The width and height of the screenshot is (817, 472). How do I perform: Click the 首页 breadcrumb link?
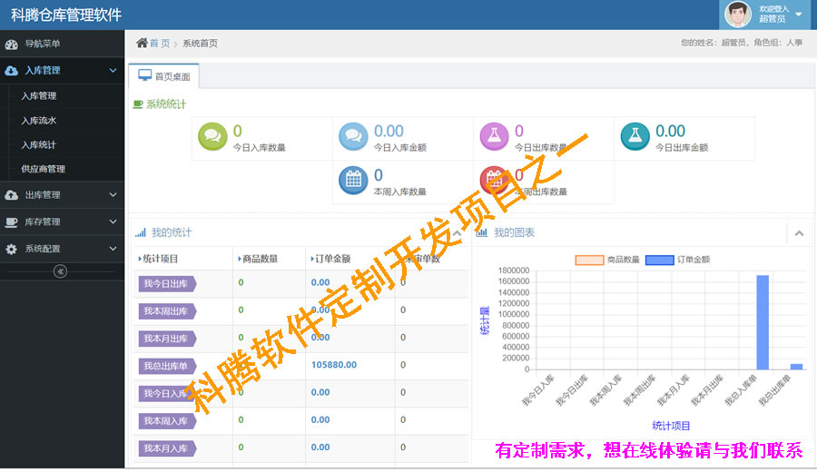[160, 44]
